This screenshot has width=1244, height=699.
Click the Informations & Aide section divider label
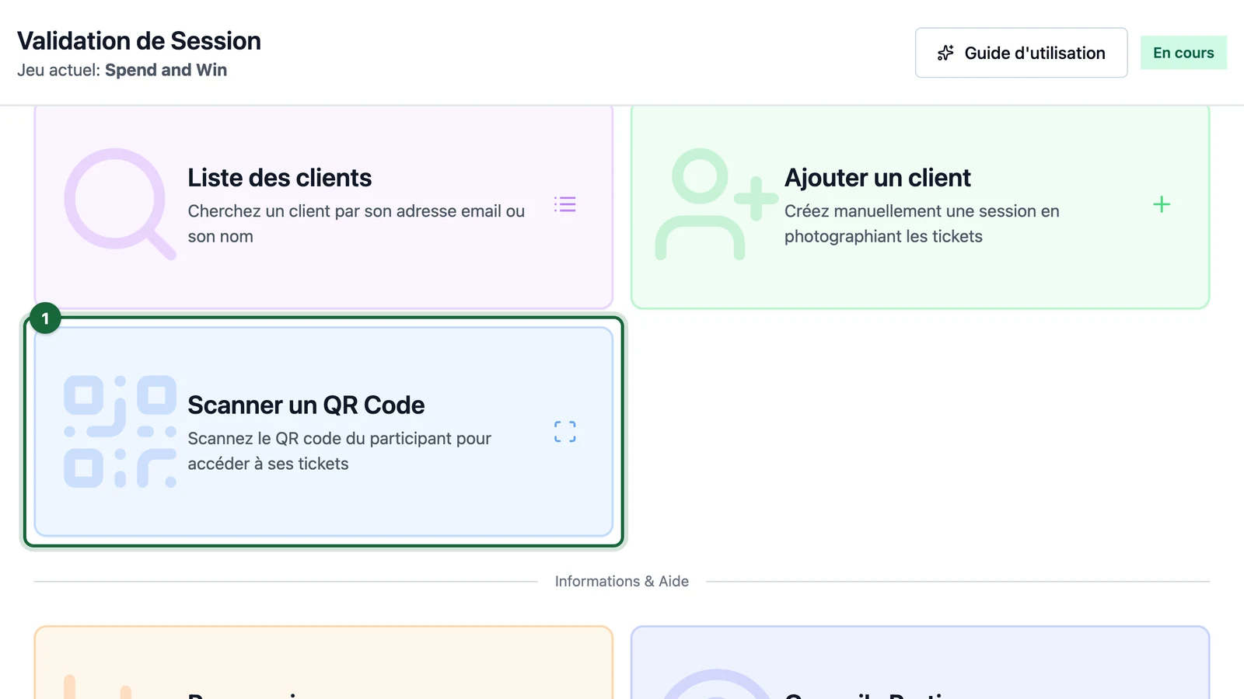tap(622, 581)
